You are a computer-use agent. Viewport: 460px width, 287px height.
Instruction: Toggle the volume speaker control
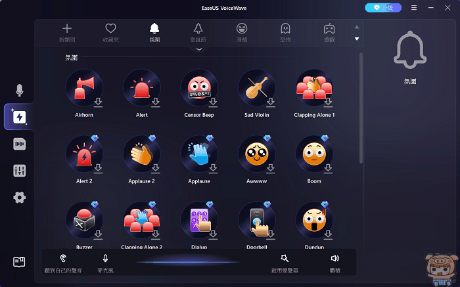[334, 263]
